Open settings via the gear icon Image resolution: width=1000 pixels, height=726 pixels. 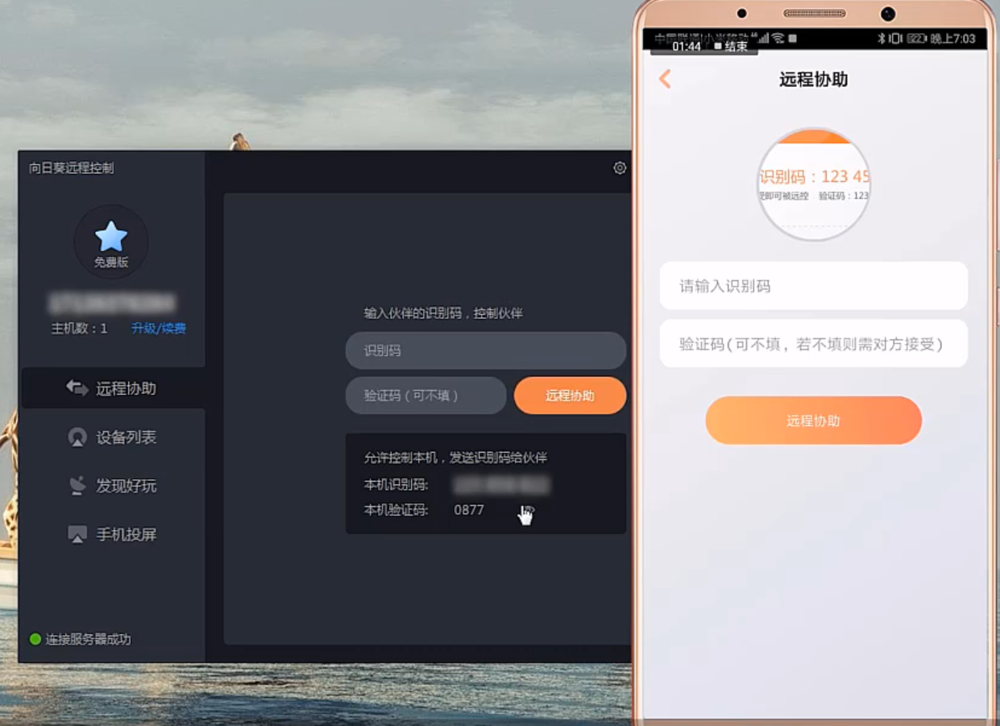[619, 168]
